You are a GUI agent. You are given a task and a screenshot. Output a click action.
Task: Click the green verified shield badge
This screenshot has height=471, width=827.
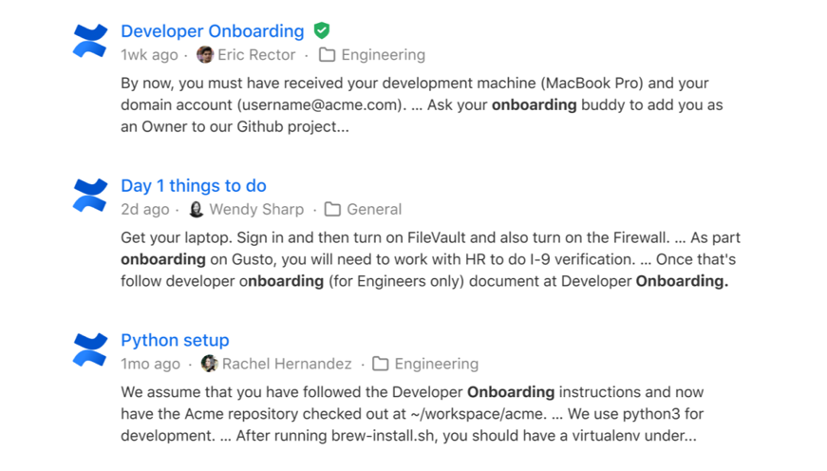(322, 31)
